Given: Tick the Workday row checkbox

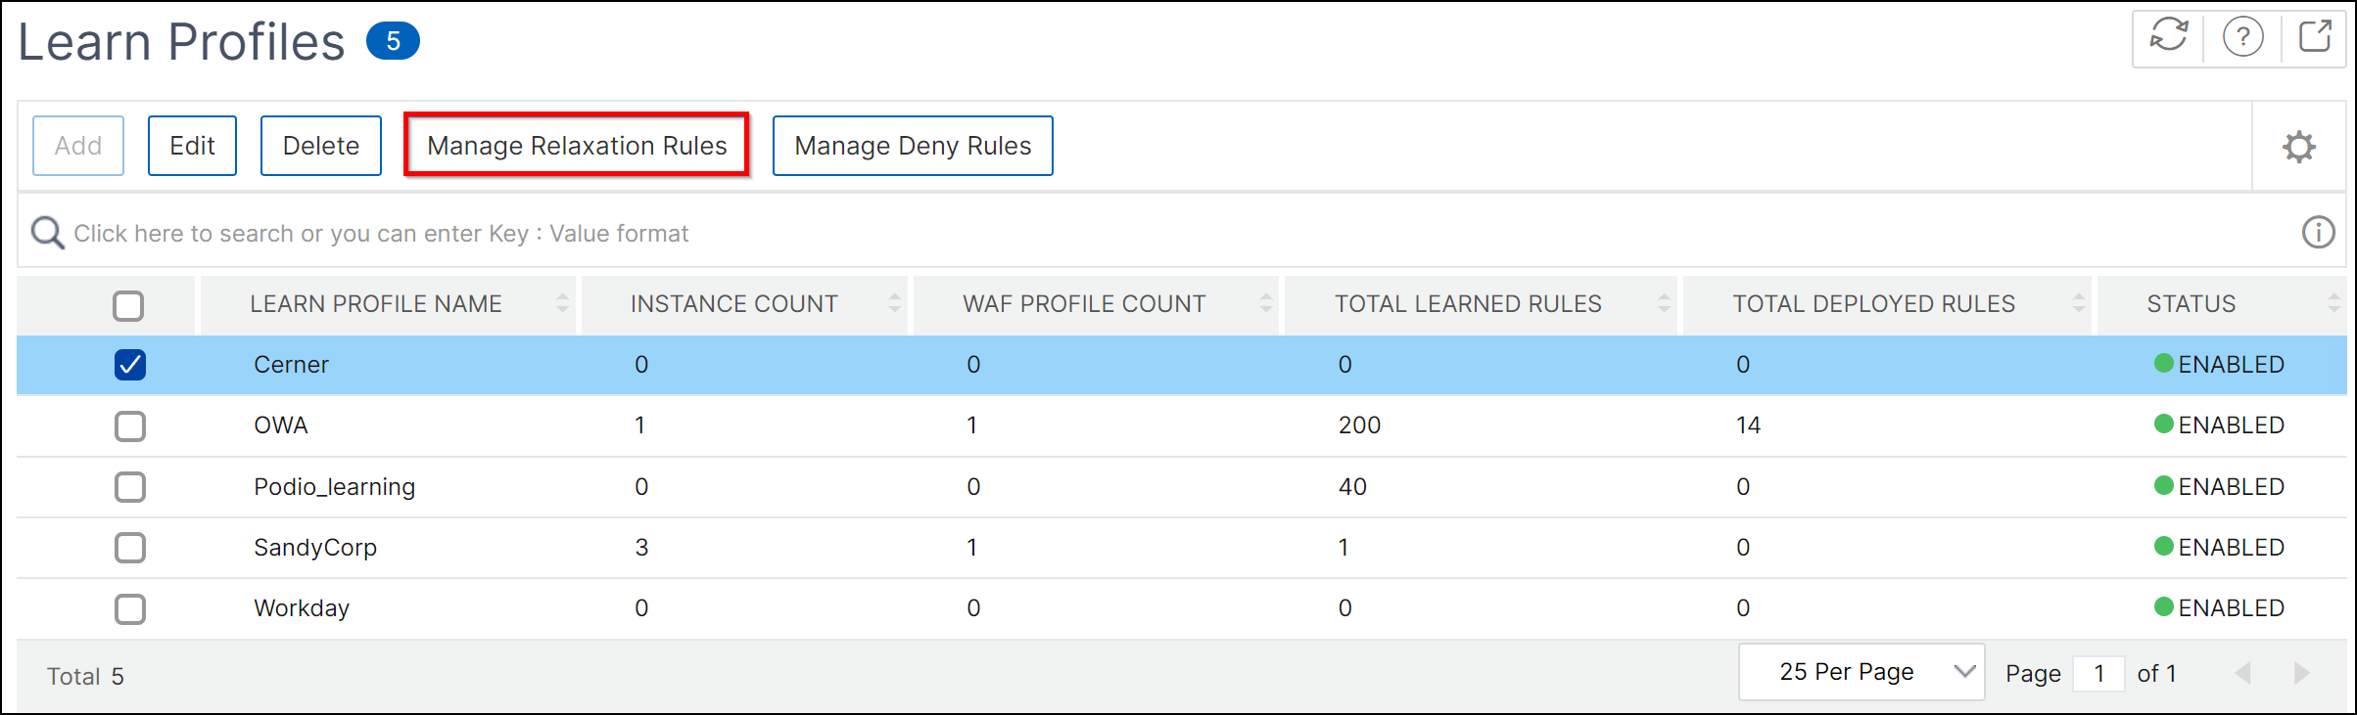Looking at the screenshot, I should 129,608.
